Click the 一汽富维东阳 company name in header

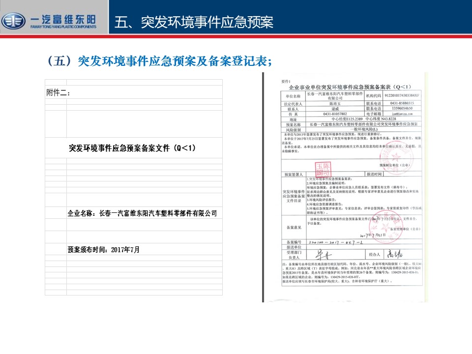[x=63, y=19]
